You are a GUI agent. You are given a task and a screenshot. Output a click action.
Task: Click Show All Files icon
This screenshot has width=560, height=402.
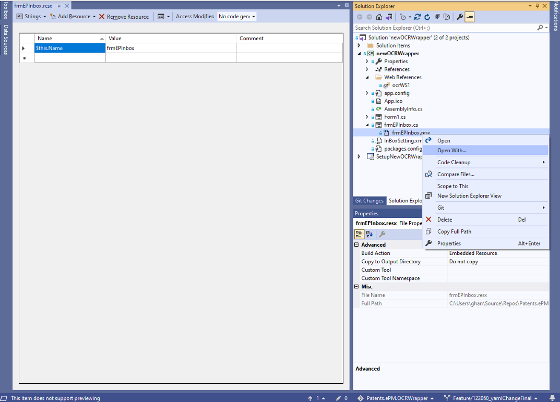point(446,17)
